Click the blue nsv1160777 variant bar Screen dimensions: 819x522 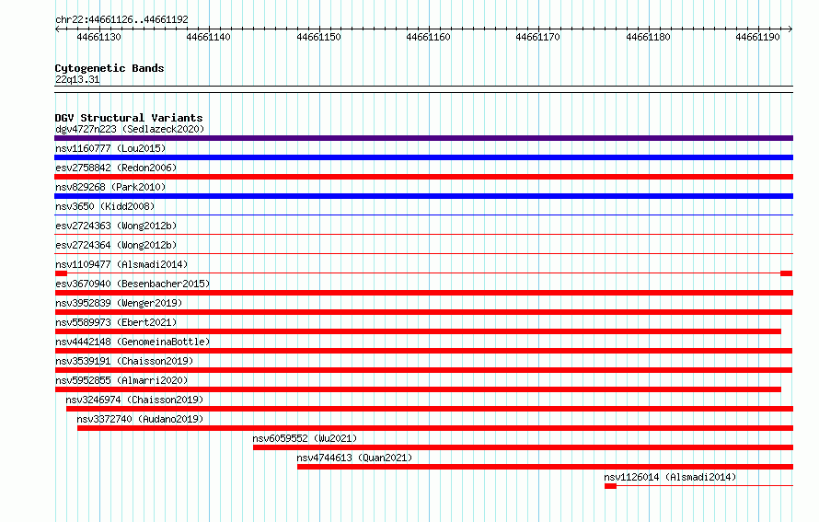pyautogui.click(x=423, y=157)
